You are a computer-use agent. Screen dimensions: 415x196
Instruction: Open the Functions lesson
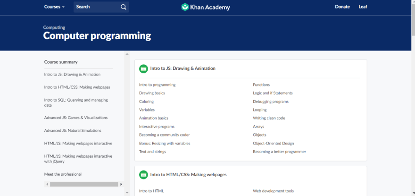coord(261,85)
